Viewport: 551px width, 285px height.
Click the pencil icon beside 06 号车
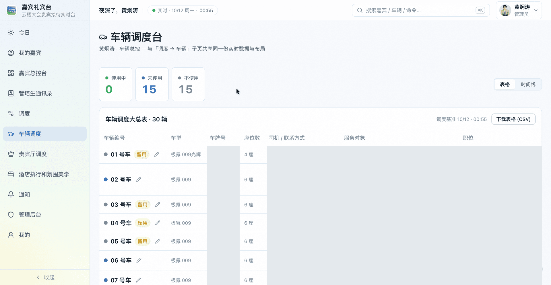click(139, 260)
